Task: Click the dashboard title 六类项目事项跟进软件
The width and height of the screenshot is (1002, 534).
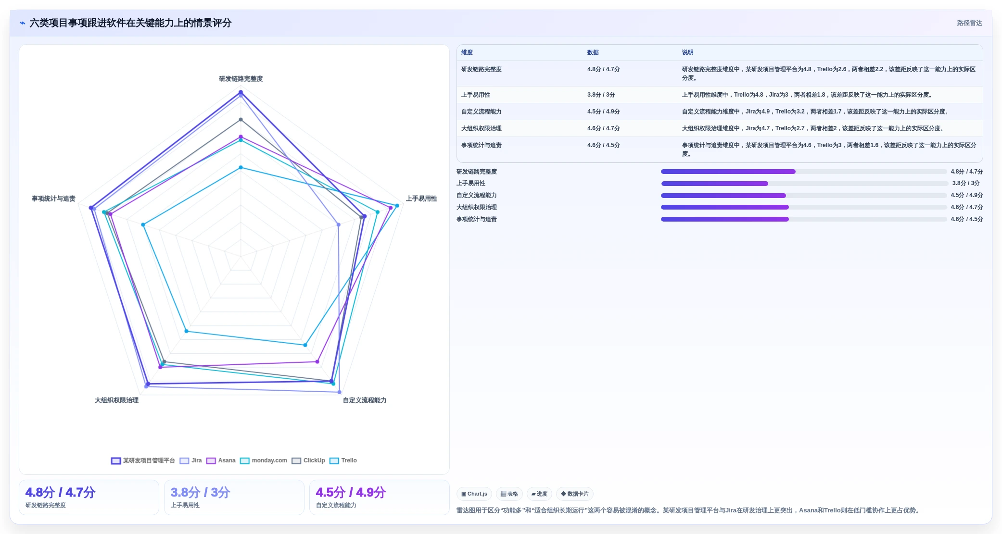Action: tap(130, 23)
